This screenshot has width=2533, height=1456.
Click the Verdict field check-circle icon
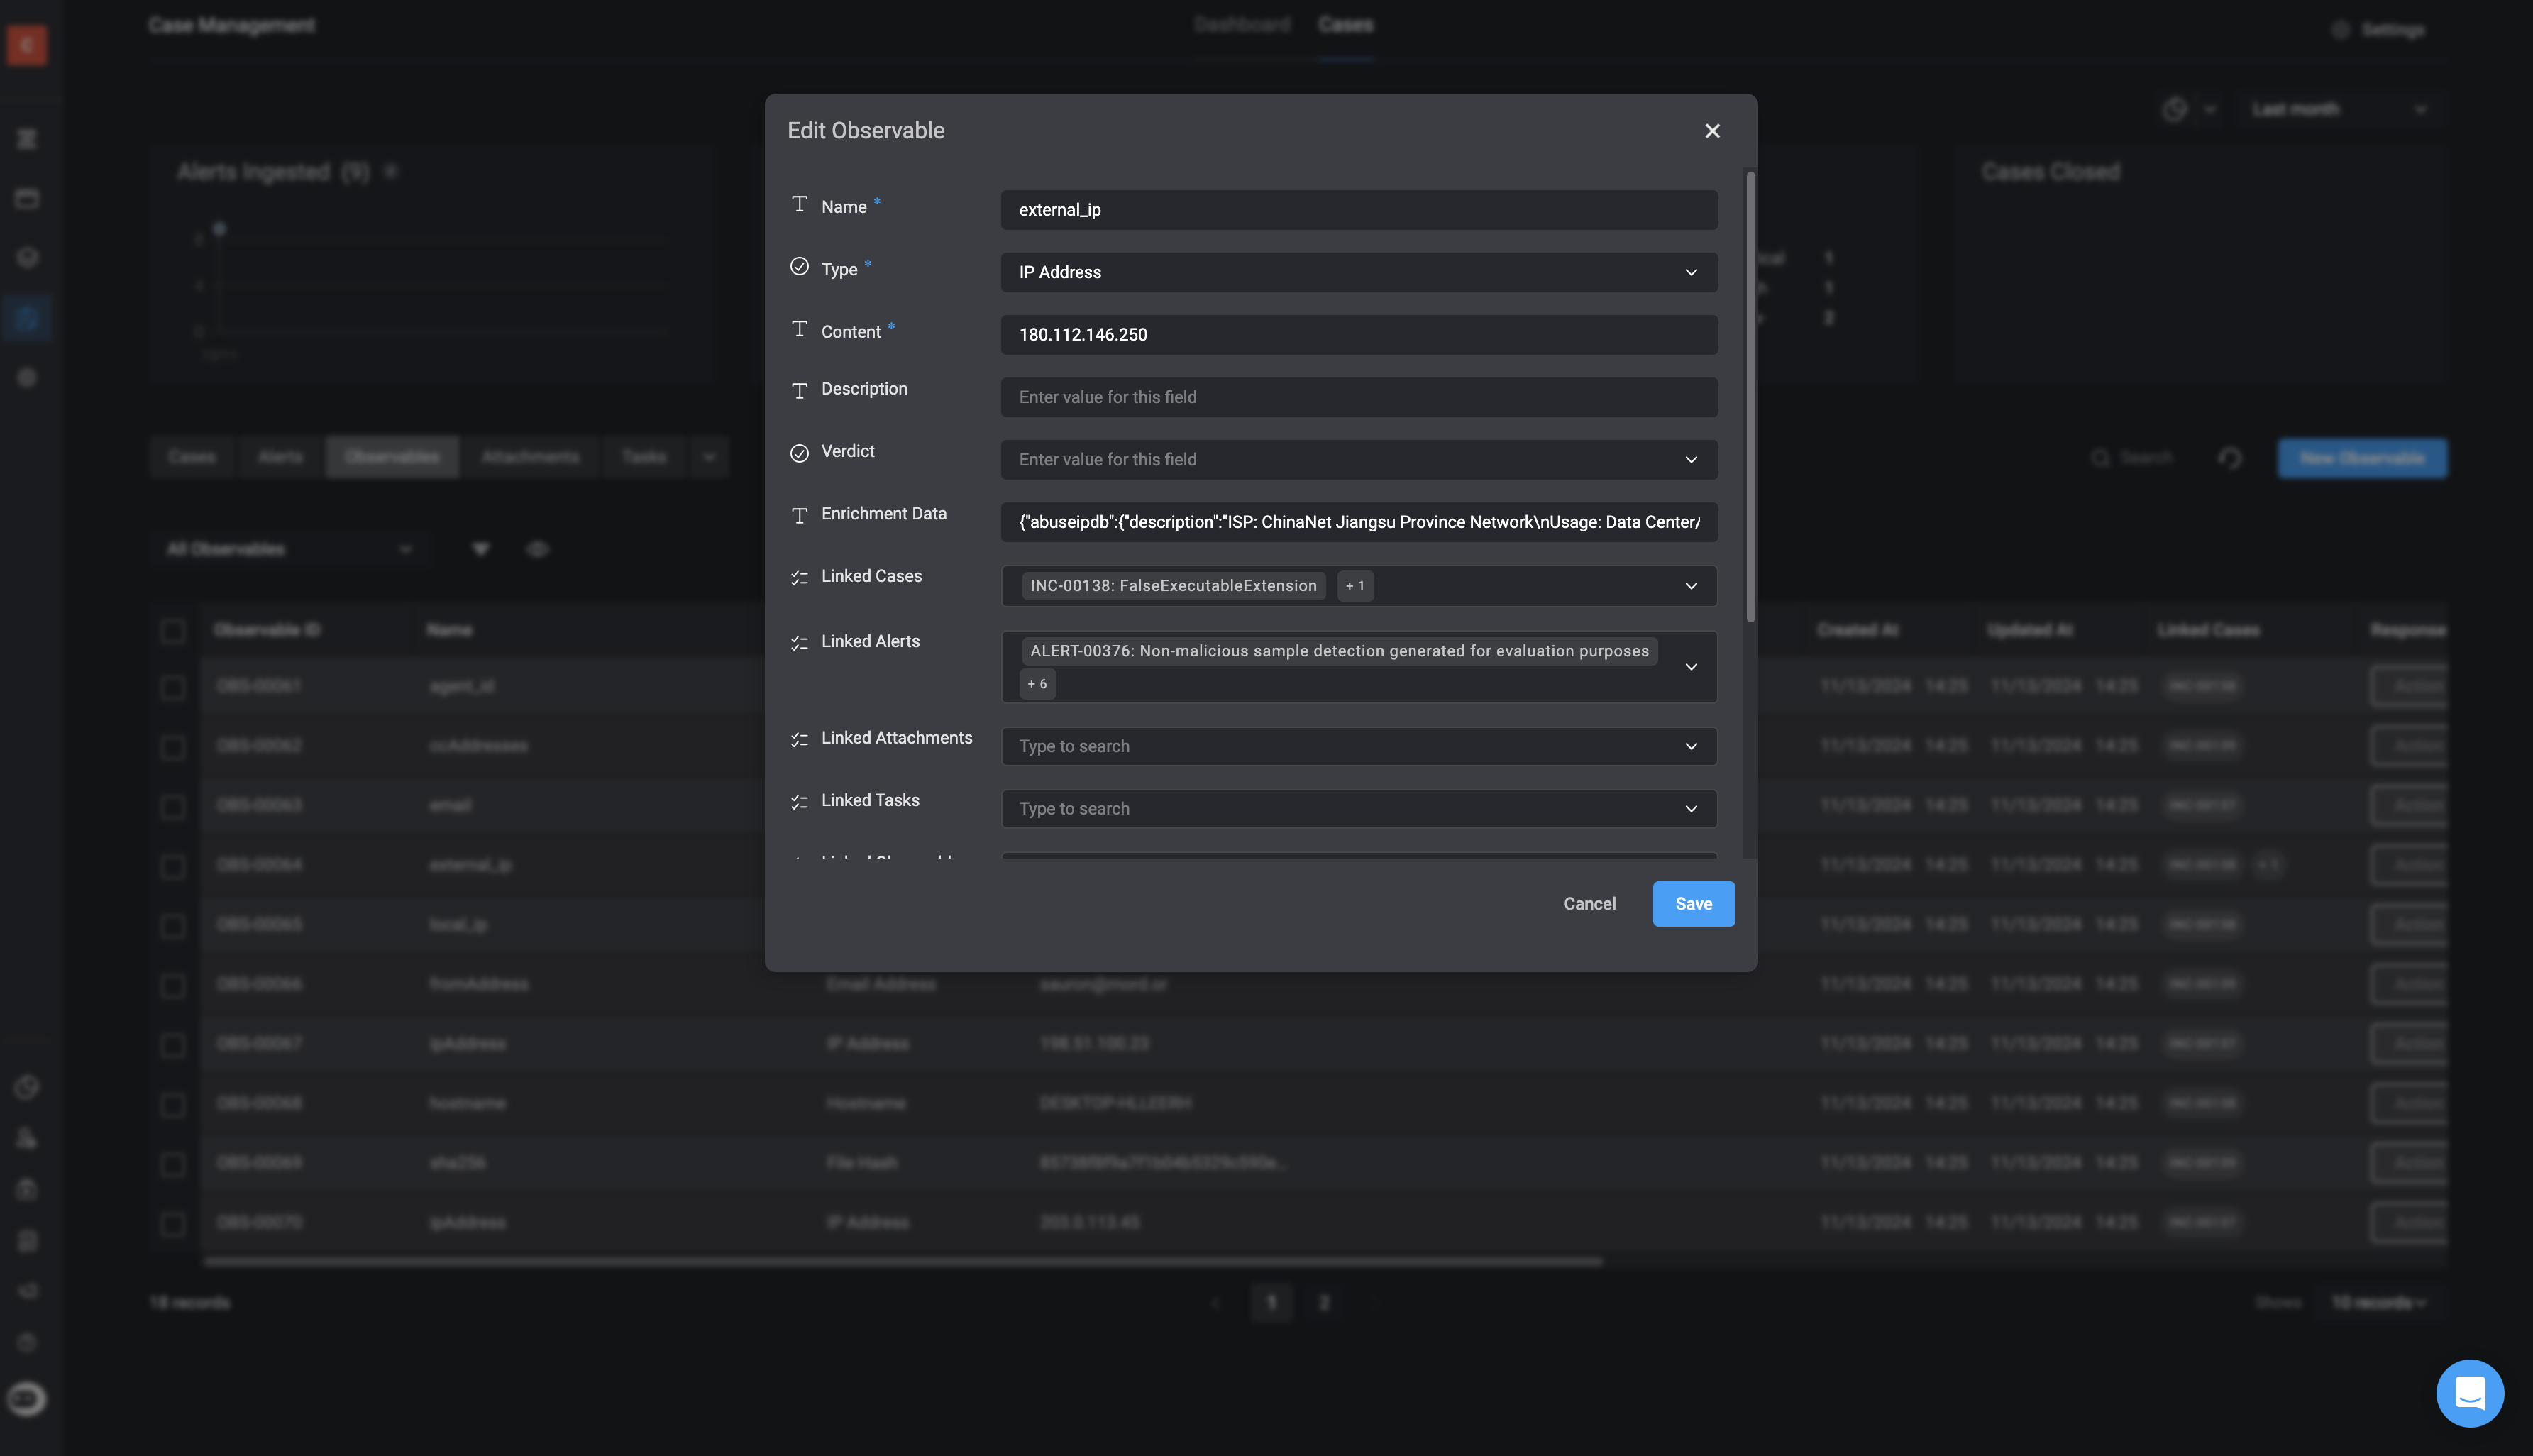pyautogui.click(x=799, y=454)
